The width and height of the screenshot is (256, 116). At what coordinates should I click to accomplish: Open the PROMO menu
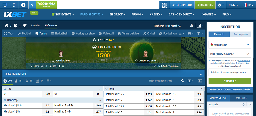pos(138,14)
